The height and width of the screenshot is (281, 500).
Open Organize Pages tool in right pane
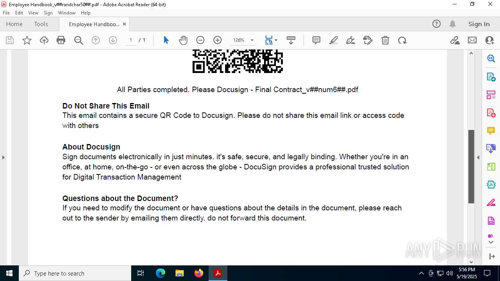point(491,95)
